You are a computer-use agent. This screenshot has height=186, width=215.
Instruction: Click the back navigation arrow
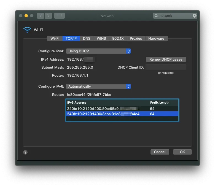pos(41,16)
